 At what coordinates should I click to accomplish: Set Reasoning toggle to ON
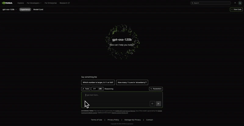[x=100, y=89]
